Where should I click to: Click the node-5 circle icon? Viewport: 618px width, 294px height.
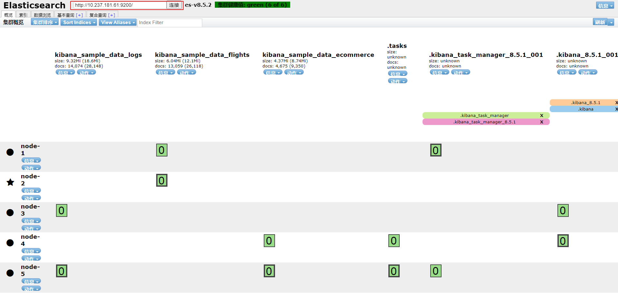coord(10,273)
